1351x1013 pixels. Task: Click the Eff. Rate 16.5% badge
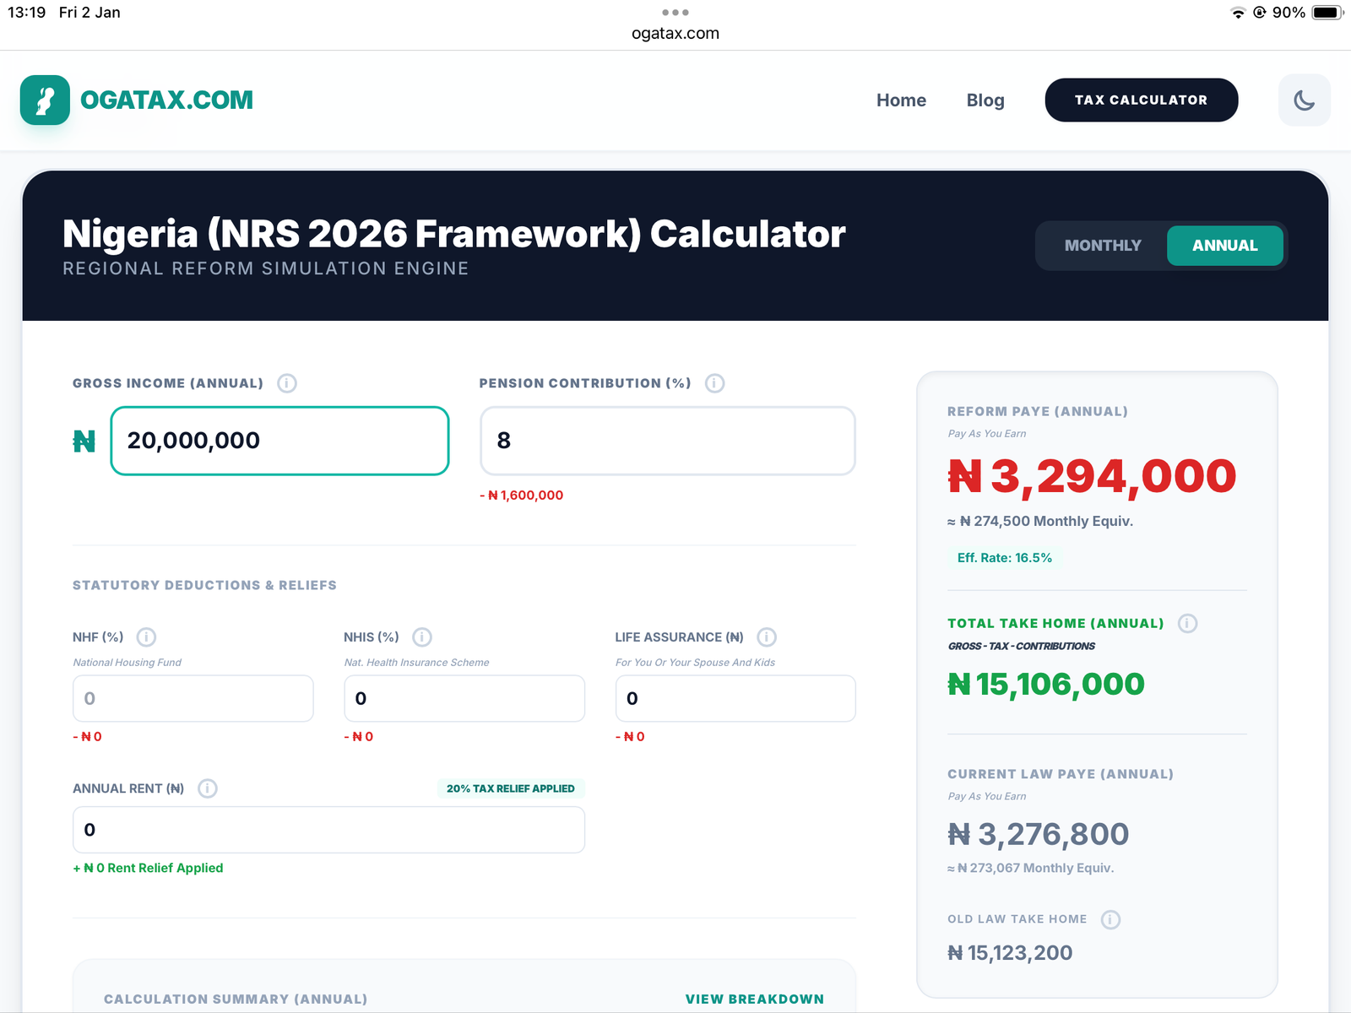pos(1005,558)
